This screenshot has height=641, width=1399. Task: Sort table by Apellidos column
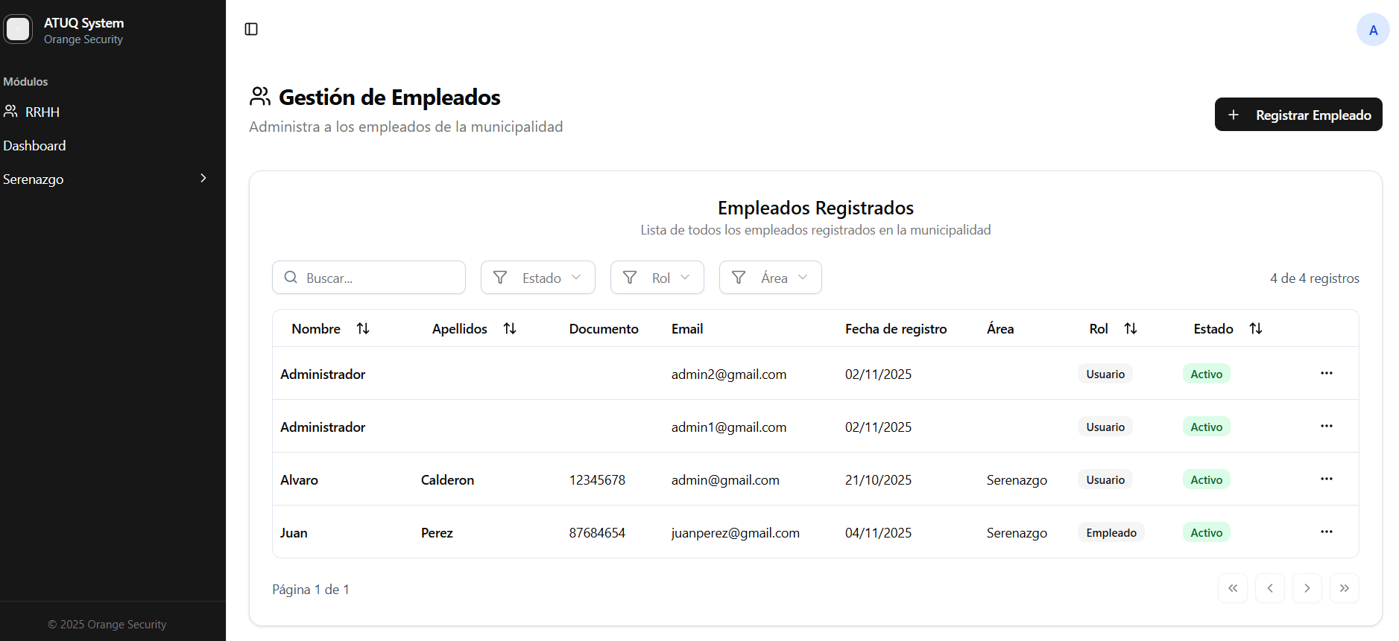tap(509, 329)
